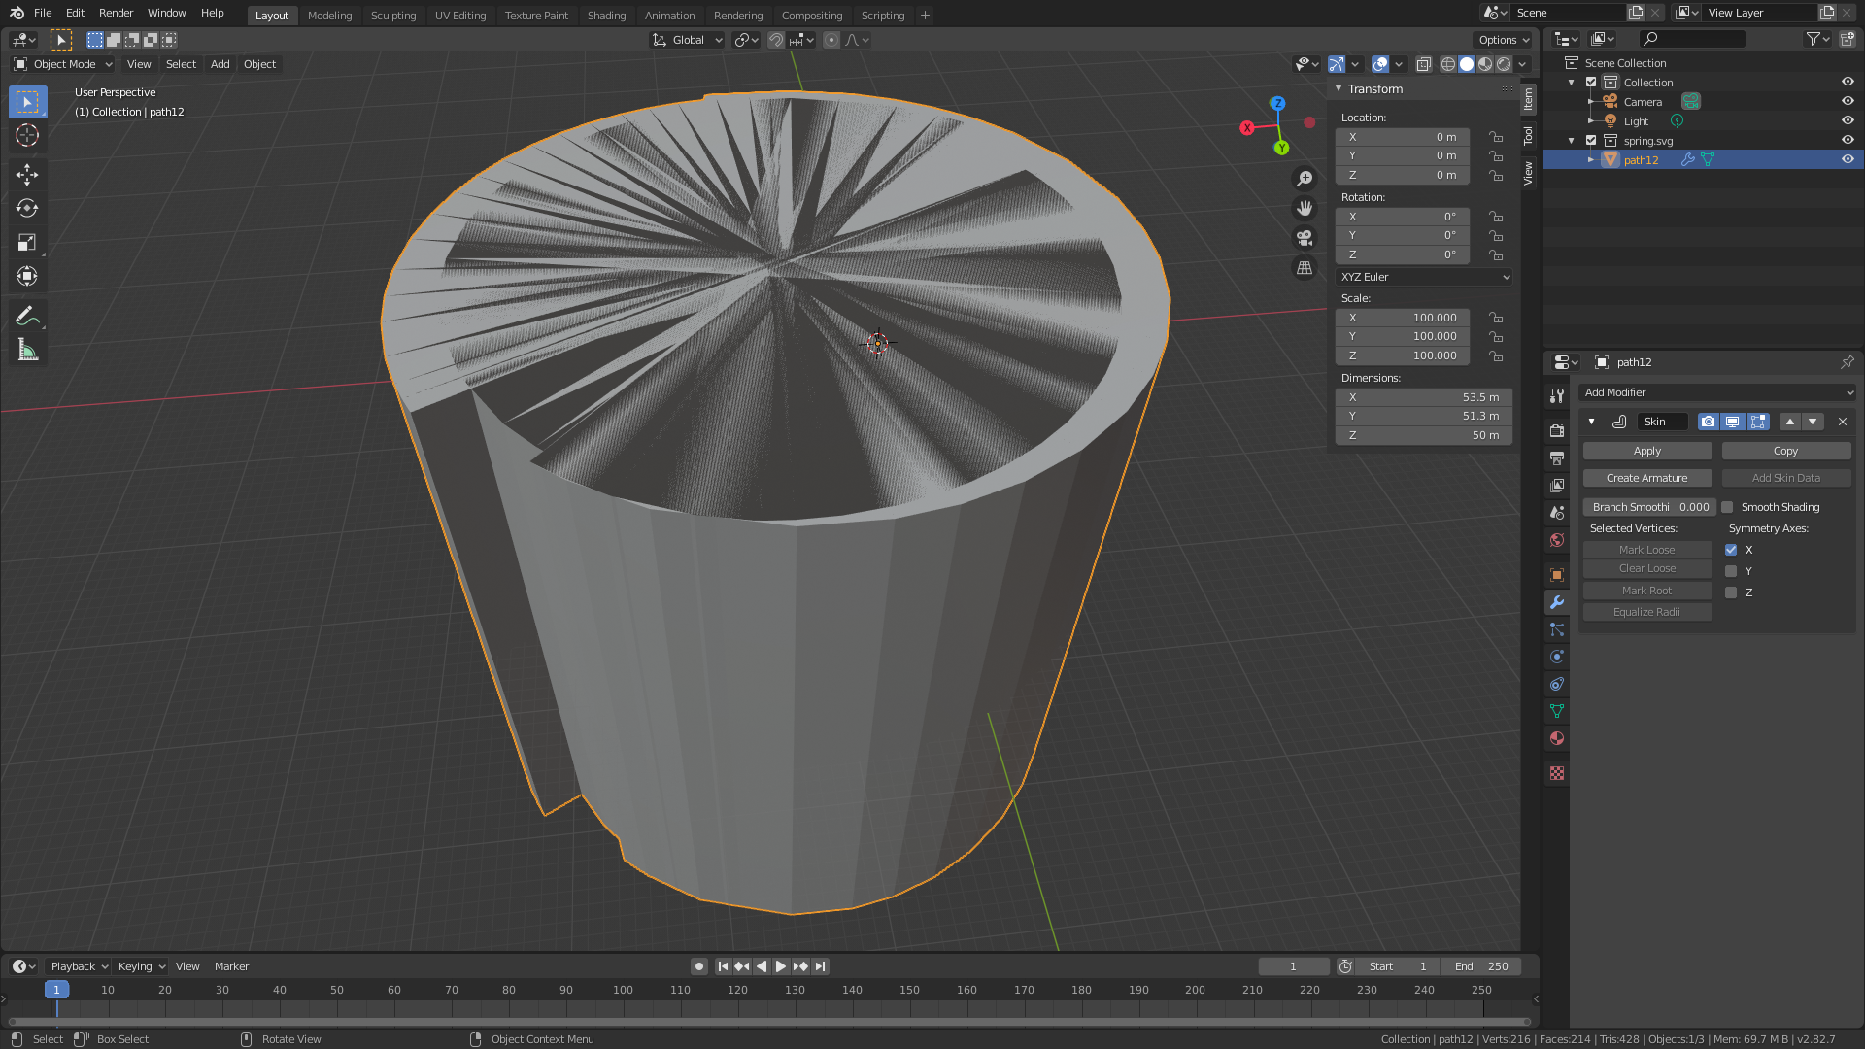The height and width of the screenshot is (1049, 1865).
Task: Open Playback dropdown in timeline
Action: (79, 966)
